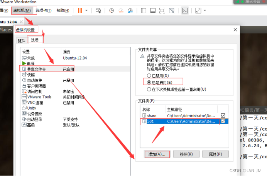Click the stretch guest display icon
The image size is (267, 176).
click(x=198, y=10)
